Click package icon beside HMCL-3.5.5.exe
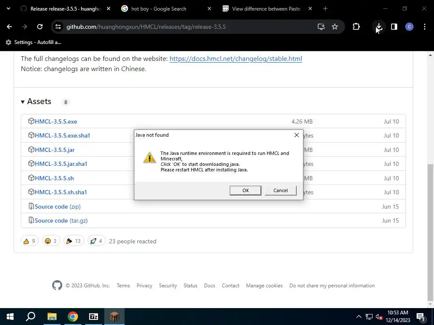Viewport: 434px width, 325px height. 31,121
